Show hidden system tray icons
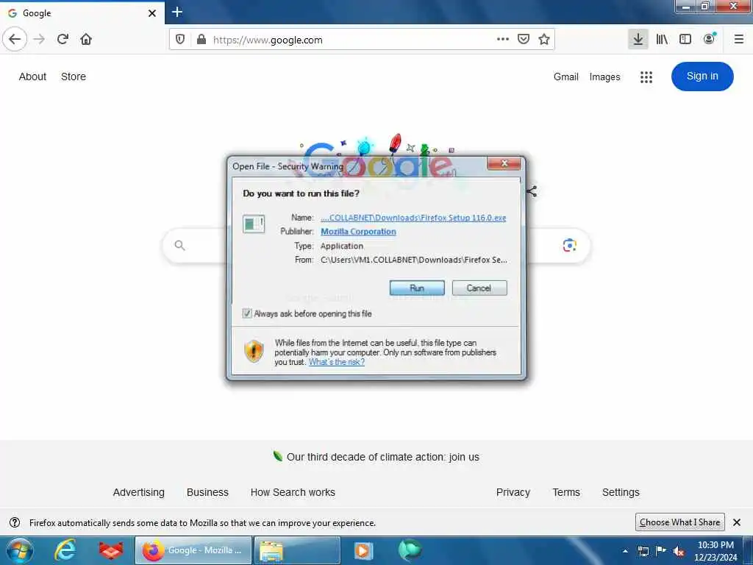Screen dimensions: 753x565 click(625, 551)
